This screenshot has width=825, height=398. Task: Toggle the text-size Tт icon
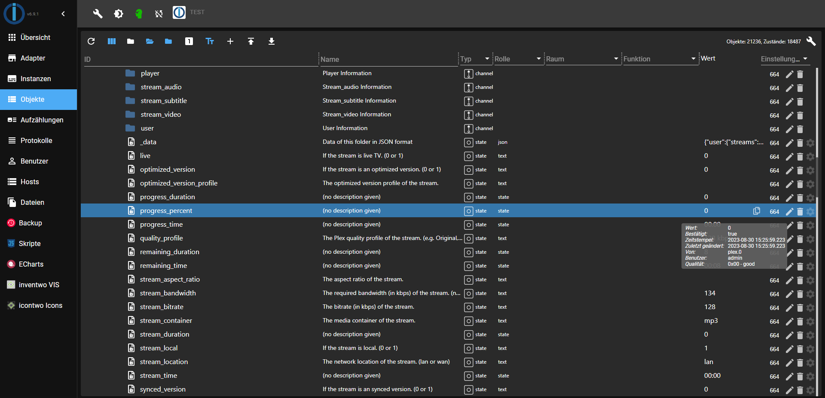pyautogui.click(x=210, y=41)
